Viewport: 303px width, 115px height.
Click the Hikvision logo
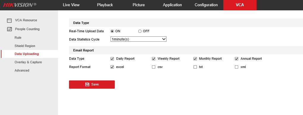(20, 5)
